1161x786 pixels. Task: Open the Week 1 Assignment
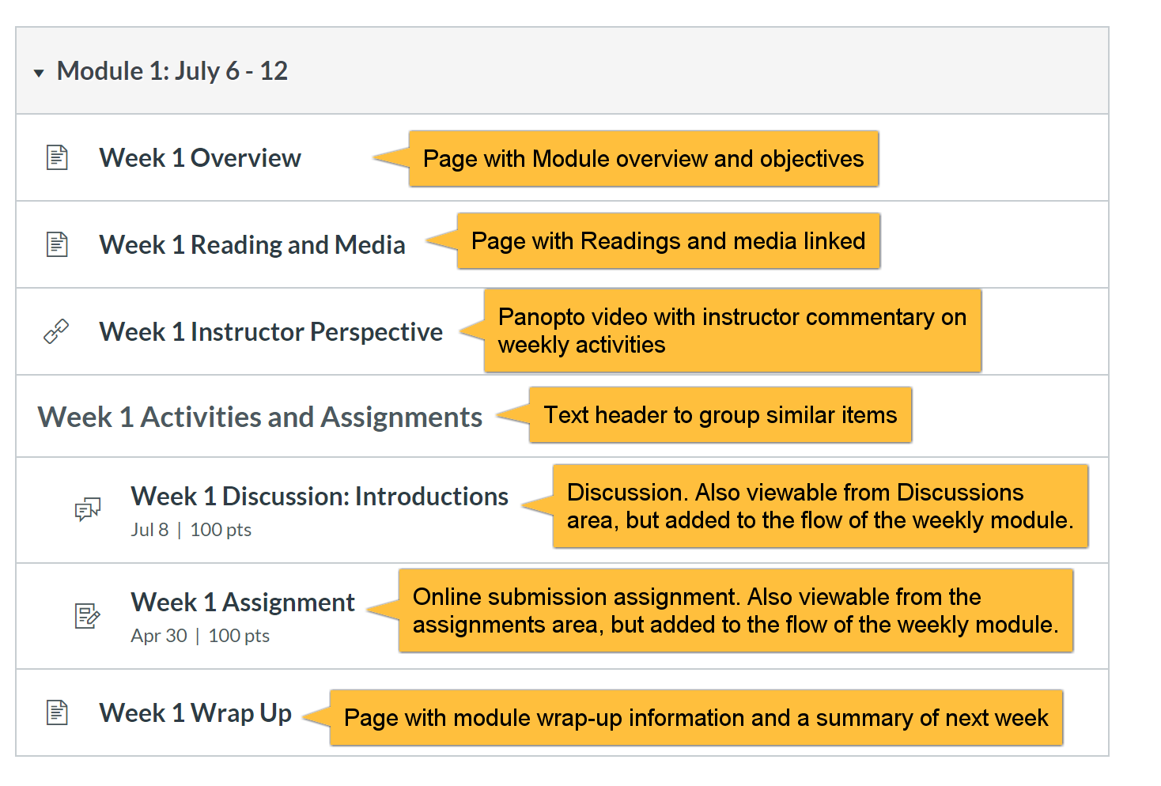(x=242, y=602)
